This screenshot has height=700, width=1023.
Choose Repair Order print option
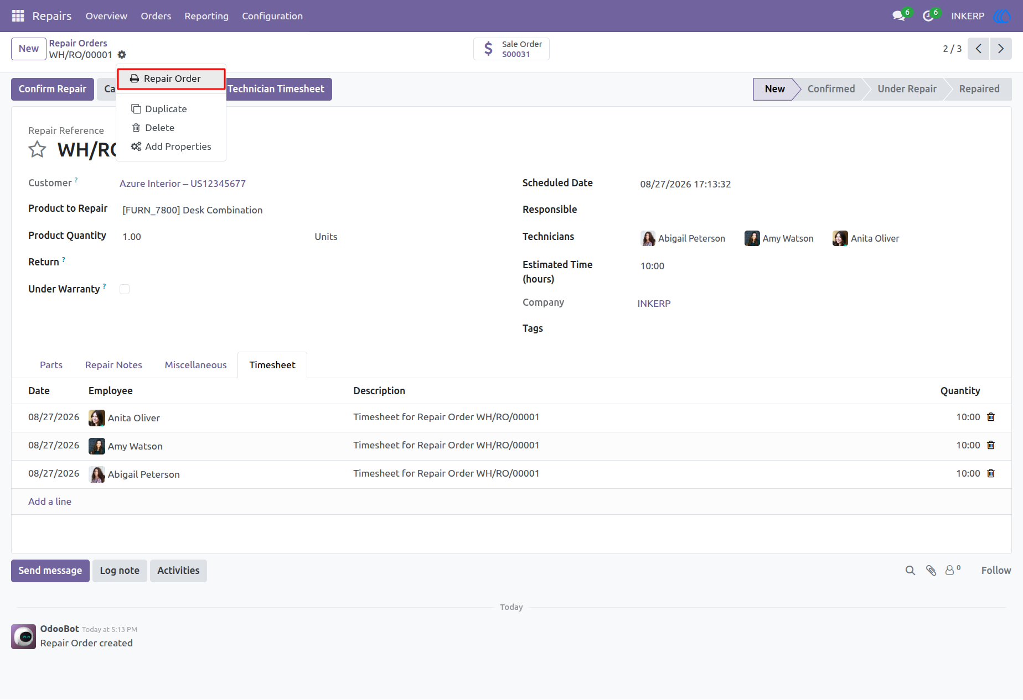pos(171,79)
